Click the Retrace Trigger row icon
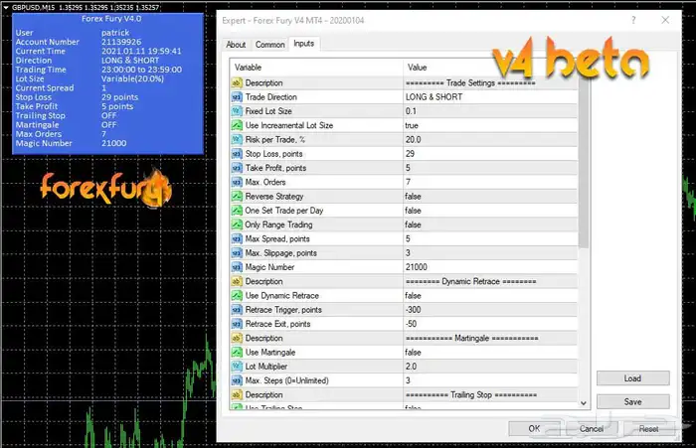696x448 pixels. click(237, 310)
